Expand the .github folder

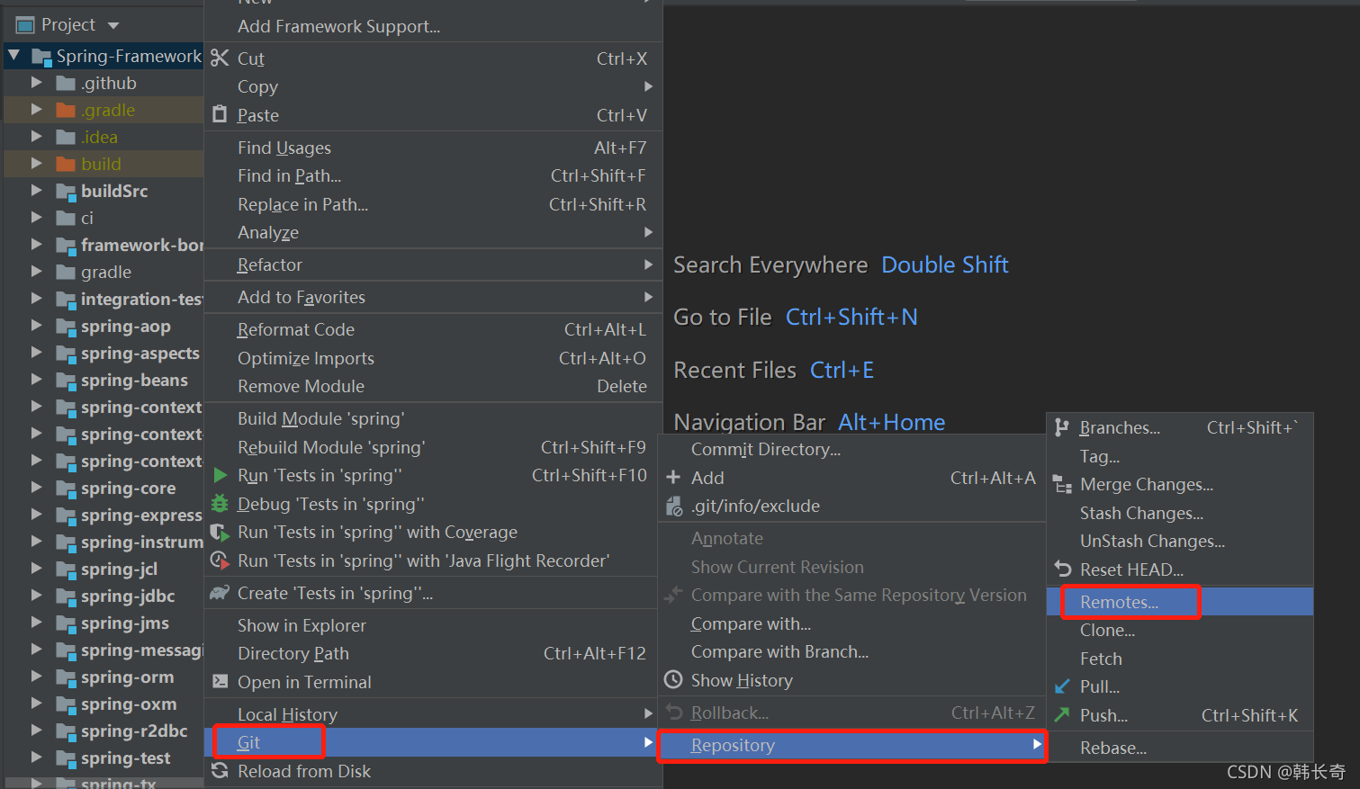point(37,83)
